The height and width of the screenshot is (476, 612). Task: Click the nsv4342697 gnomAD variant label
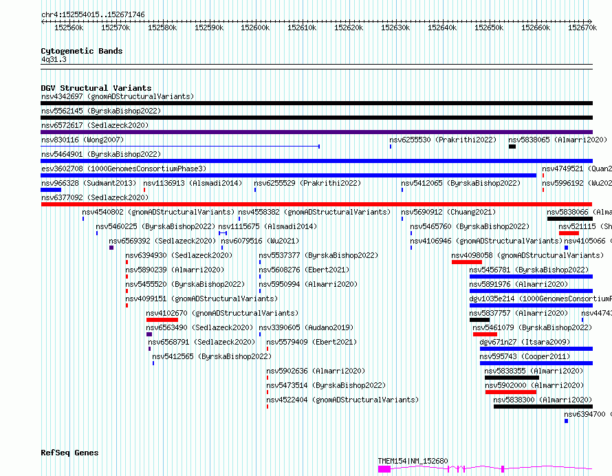coord(118,96)
